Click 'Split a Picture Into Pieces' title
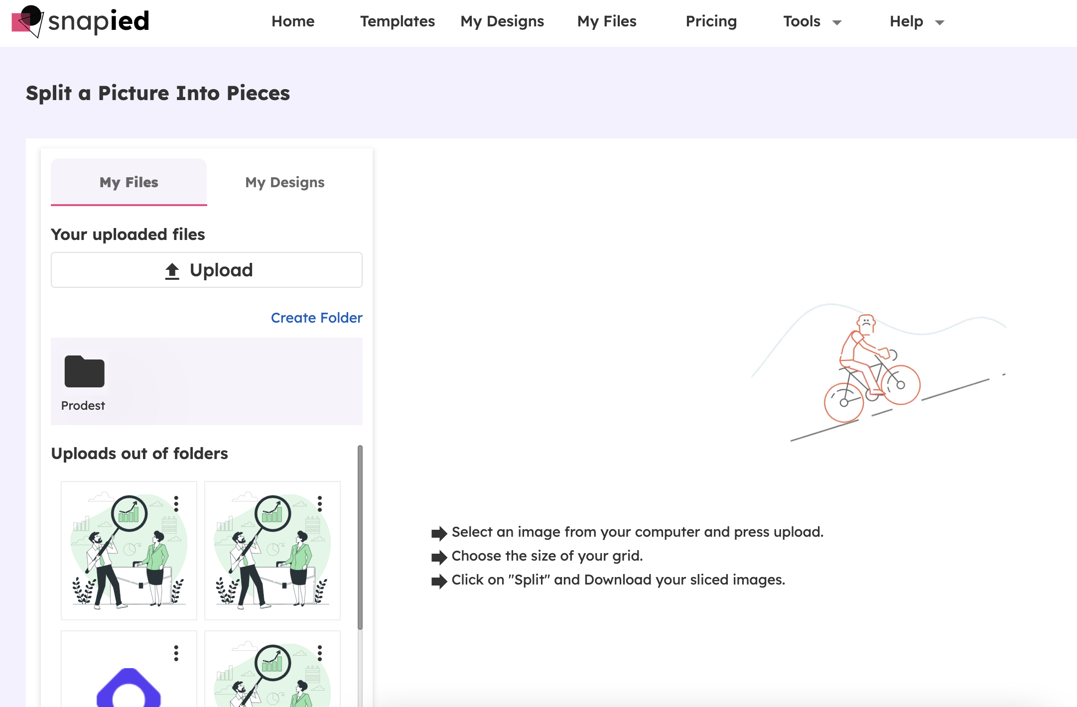This screenshot has width=1077, height=707. coord(158,93)
